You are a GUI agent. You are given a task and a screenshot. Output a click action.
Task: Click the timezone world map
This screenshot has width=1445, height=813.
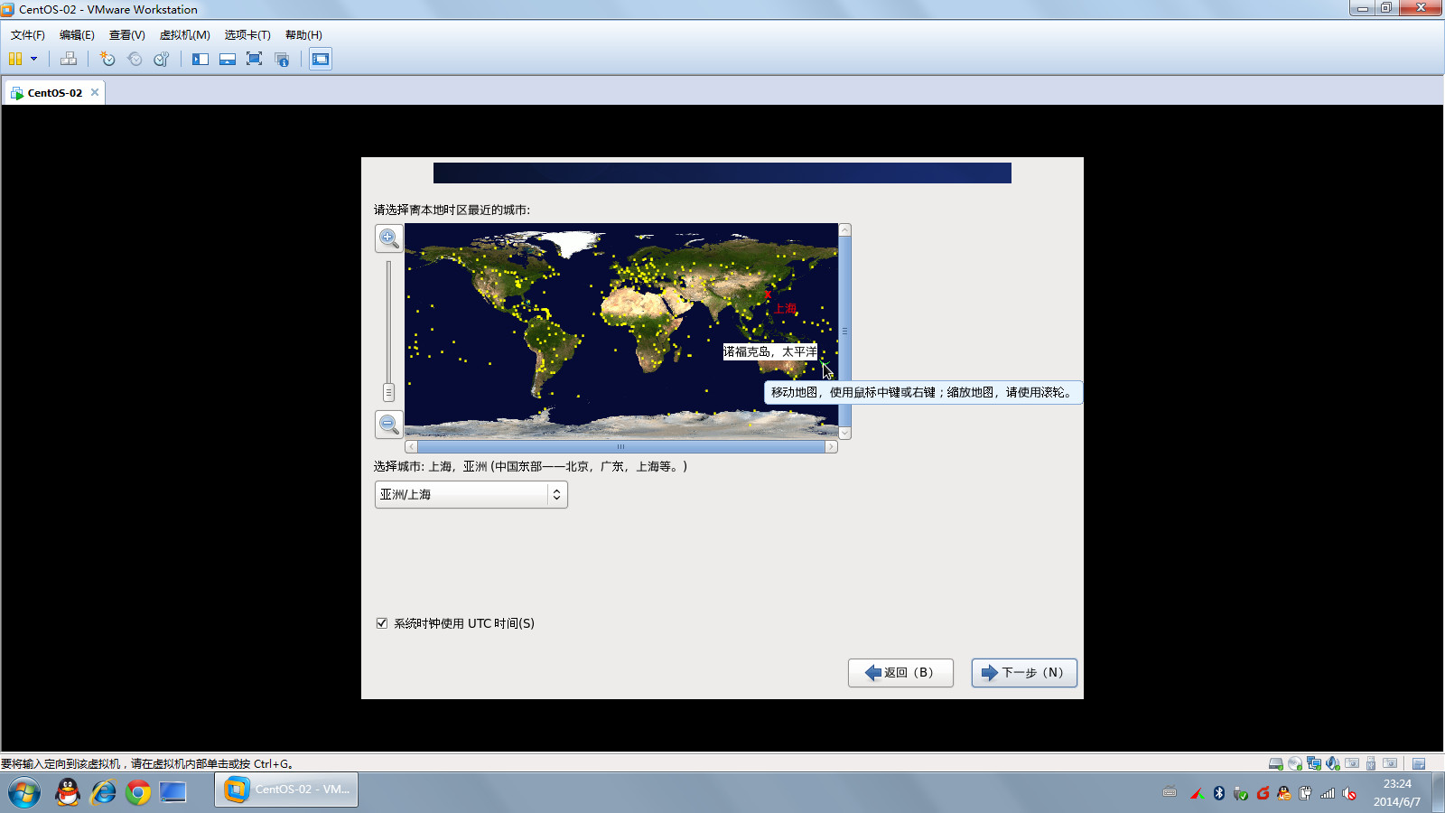[621, 331]
